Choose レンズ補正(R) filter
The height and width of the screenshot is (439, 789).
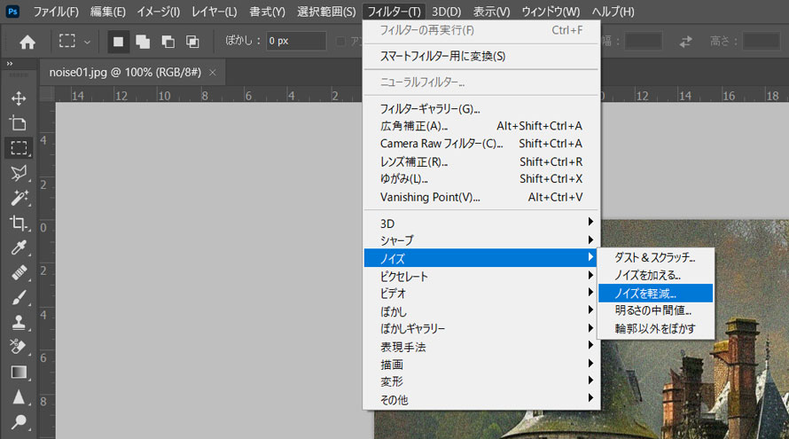click(x=481, y=161)
